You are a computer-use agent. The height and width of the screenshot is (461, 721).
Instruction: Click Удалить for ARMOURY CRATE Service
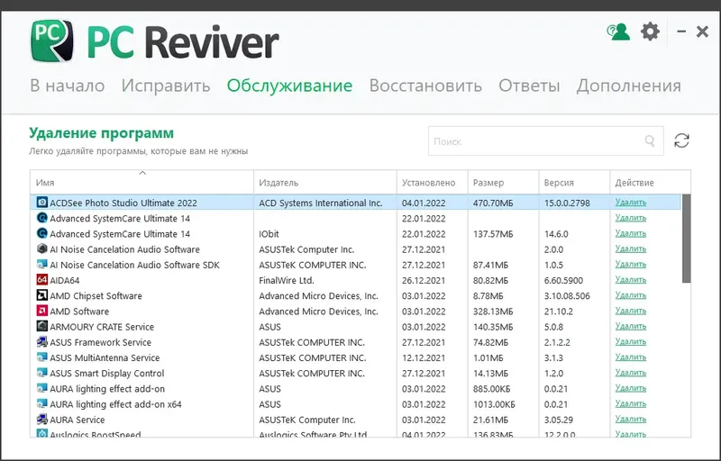[x=631, y=327]
